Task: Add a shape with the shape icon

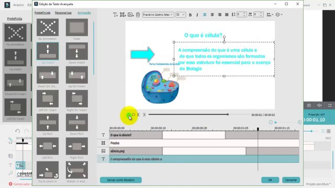Action: (x=122, y=15)
